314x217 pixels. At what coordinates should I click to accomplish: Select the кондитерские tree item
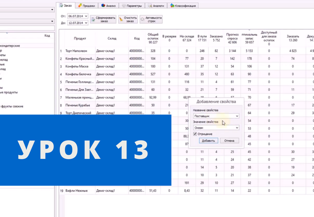[10, 46]
